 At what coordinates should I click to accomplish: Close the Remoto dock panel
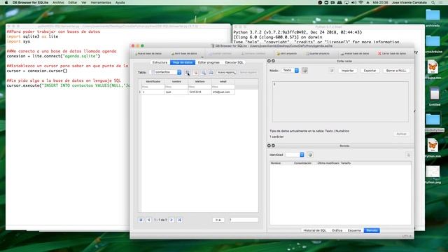click(x=269, y=146)
